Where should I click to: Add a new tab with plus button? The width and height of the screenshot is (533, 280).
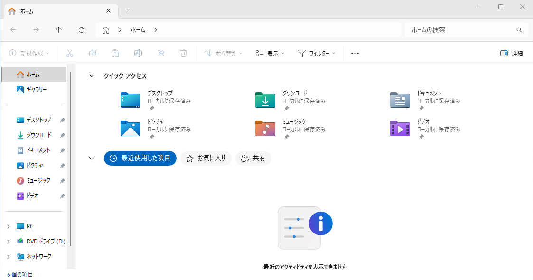click(129, 11)
